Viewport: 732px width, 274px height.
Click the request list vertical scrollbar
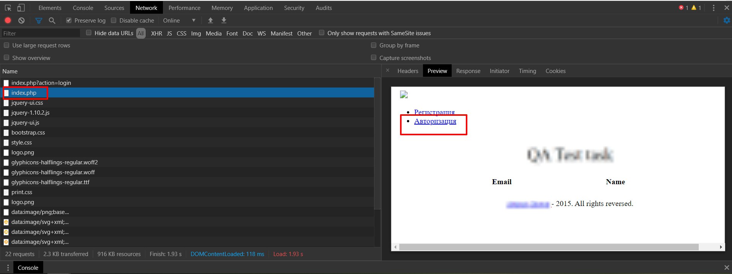(377, 144)
